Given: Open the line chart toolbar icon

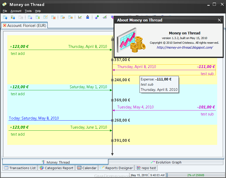Looking at the screenshot, I should (x=80, y=17).
